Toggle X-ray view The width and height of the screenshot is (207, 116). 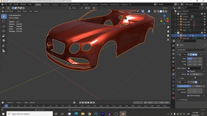pos(155,12)
